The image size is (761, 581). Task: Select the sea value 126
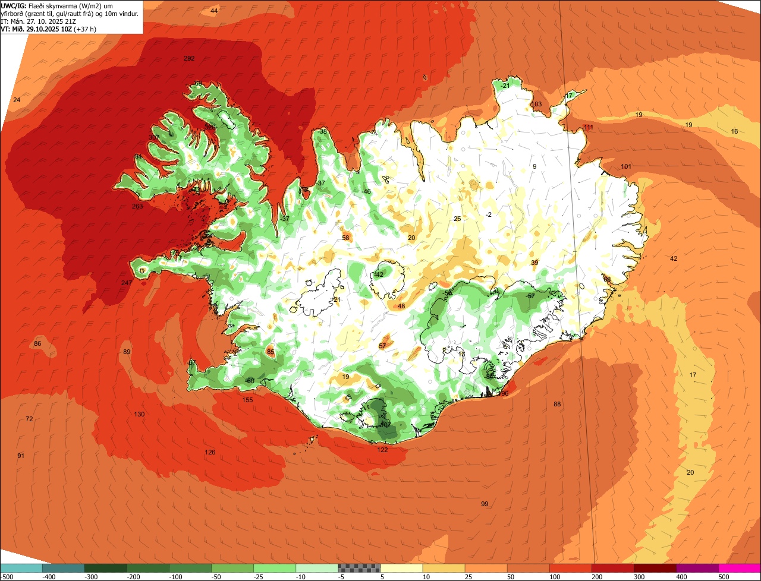[x=210, y=452]
